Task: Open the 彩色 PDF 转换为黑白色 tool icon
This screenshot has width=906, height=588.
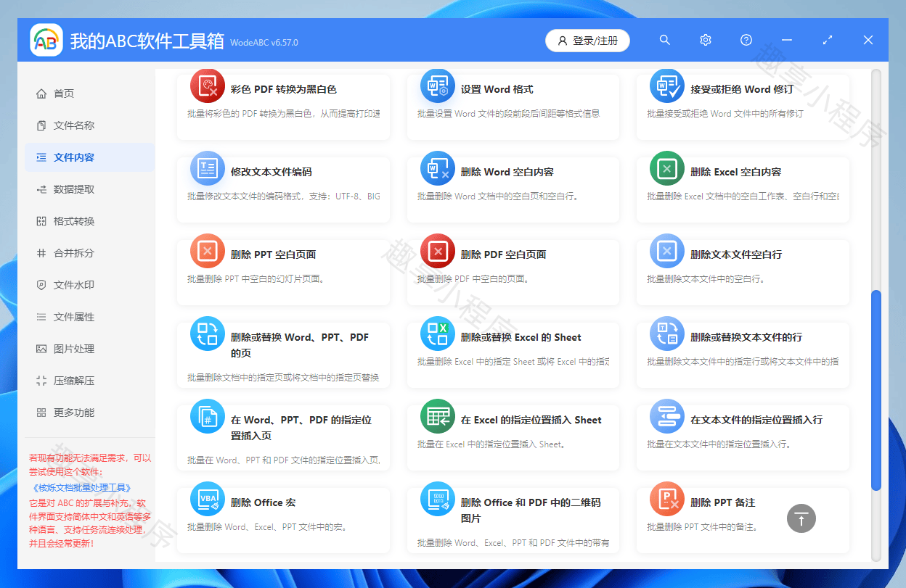Action: (208, 86)
